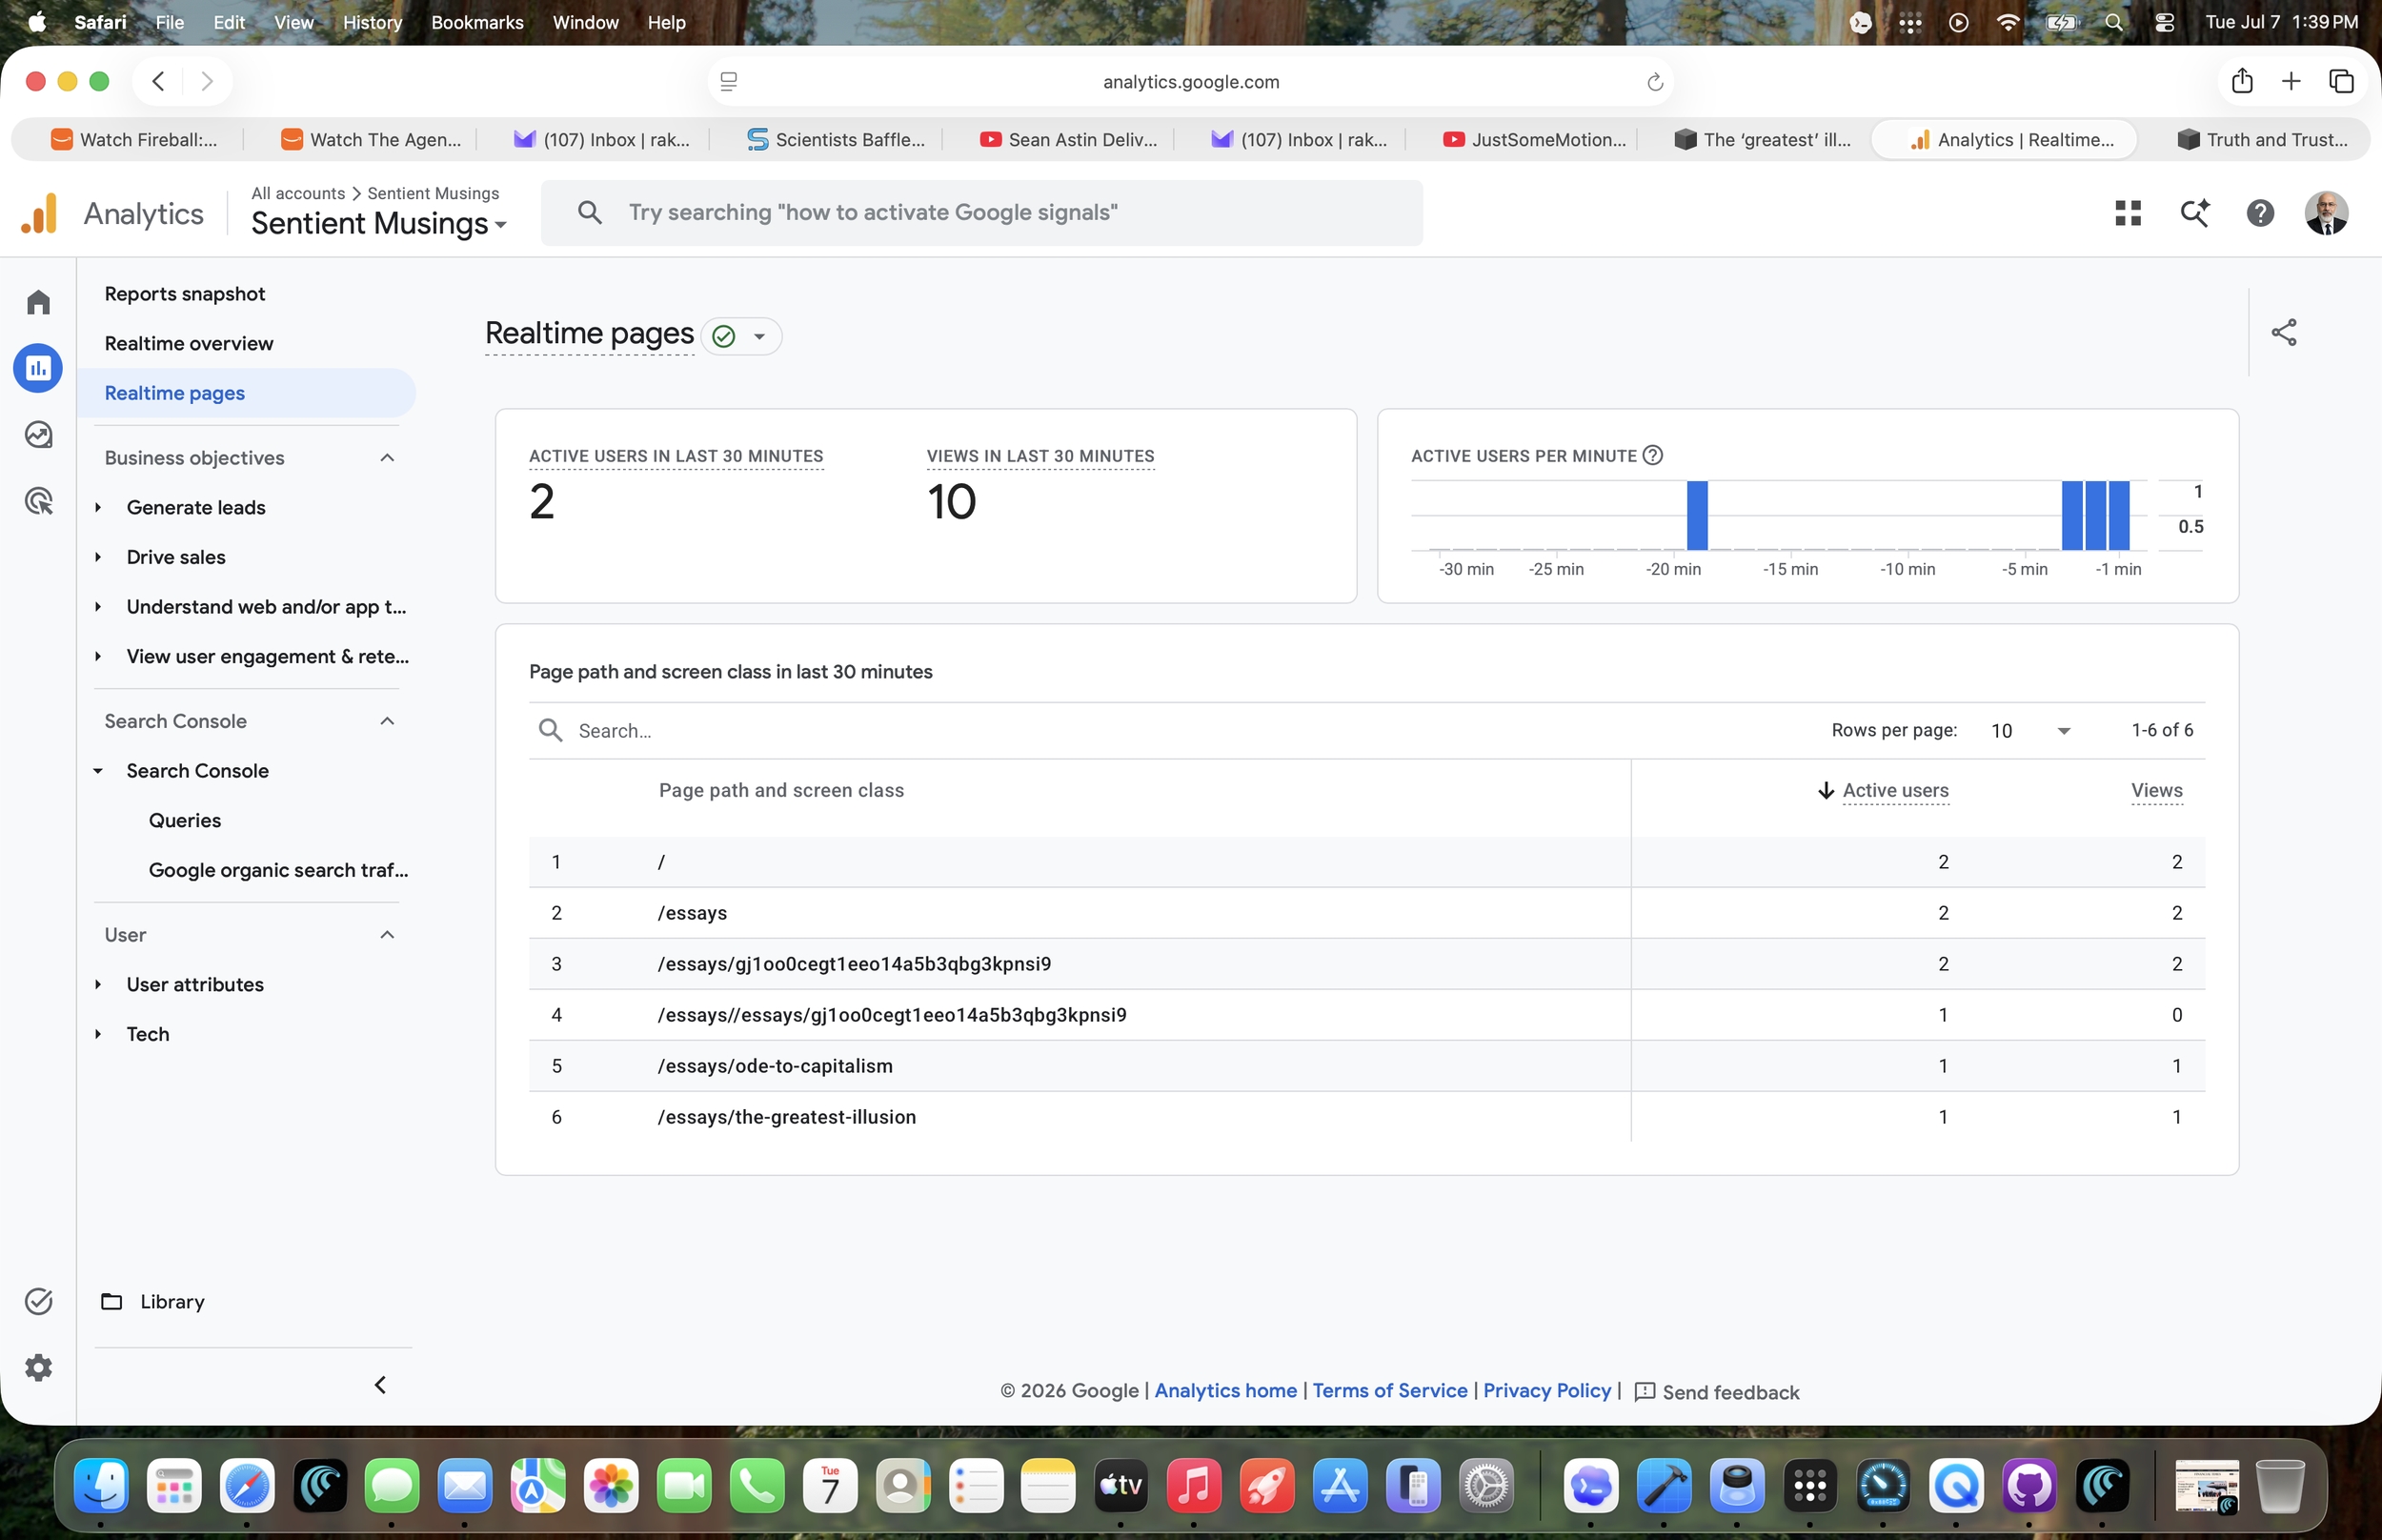Open the Privacy Policy link

pyautogui.click(x=1546, y=1391)
